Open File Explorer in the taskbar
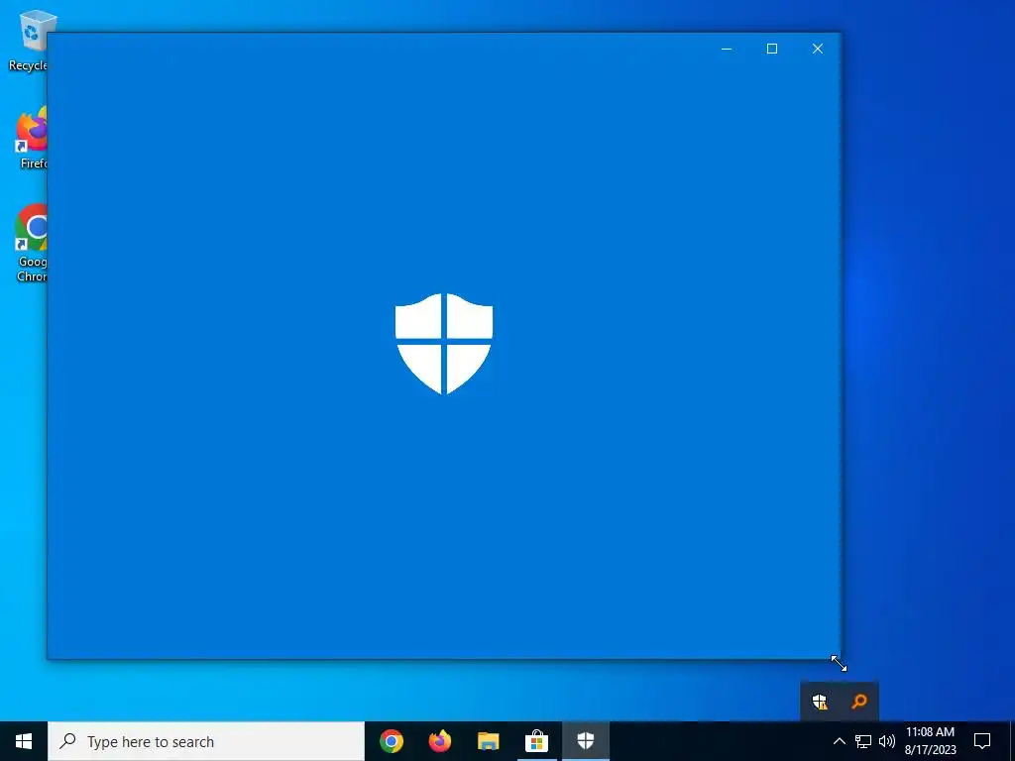This screenshot has height=761, width=1015. click(488, 741)
